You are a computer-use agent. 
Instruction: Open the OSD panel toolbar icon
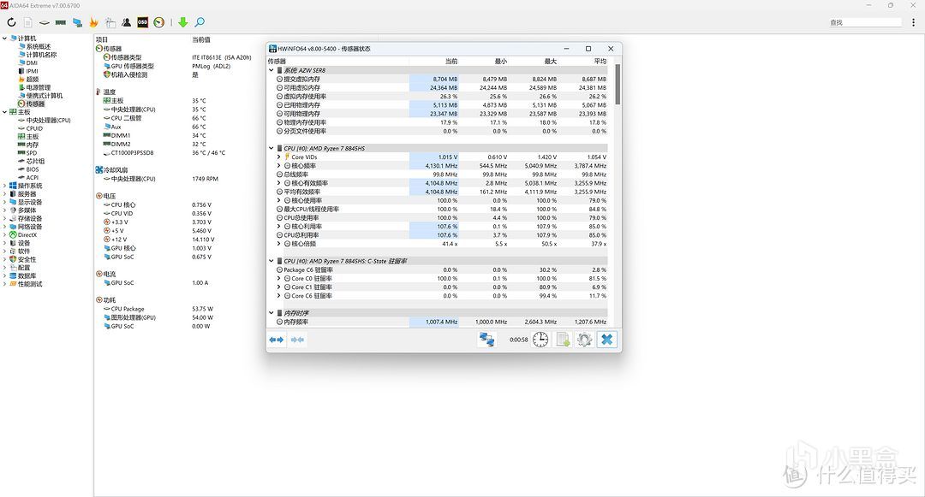point(143,22)
